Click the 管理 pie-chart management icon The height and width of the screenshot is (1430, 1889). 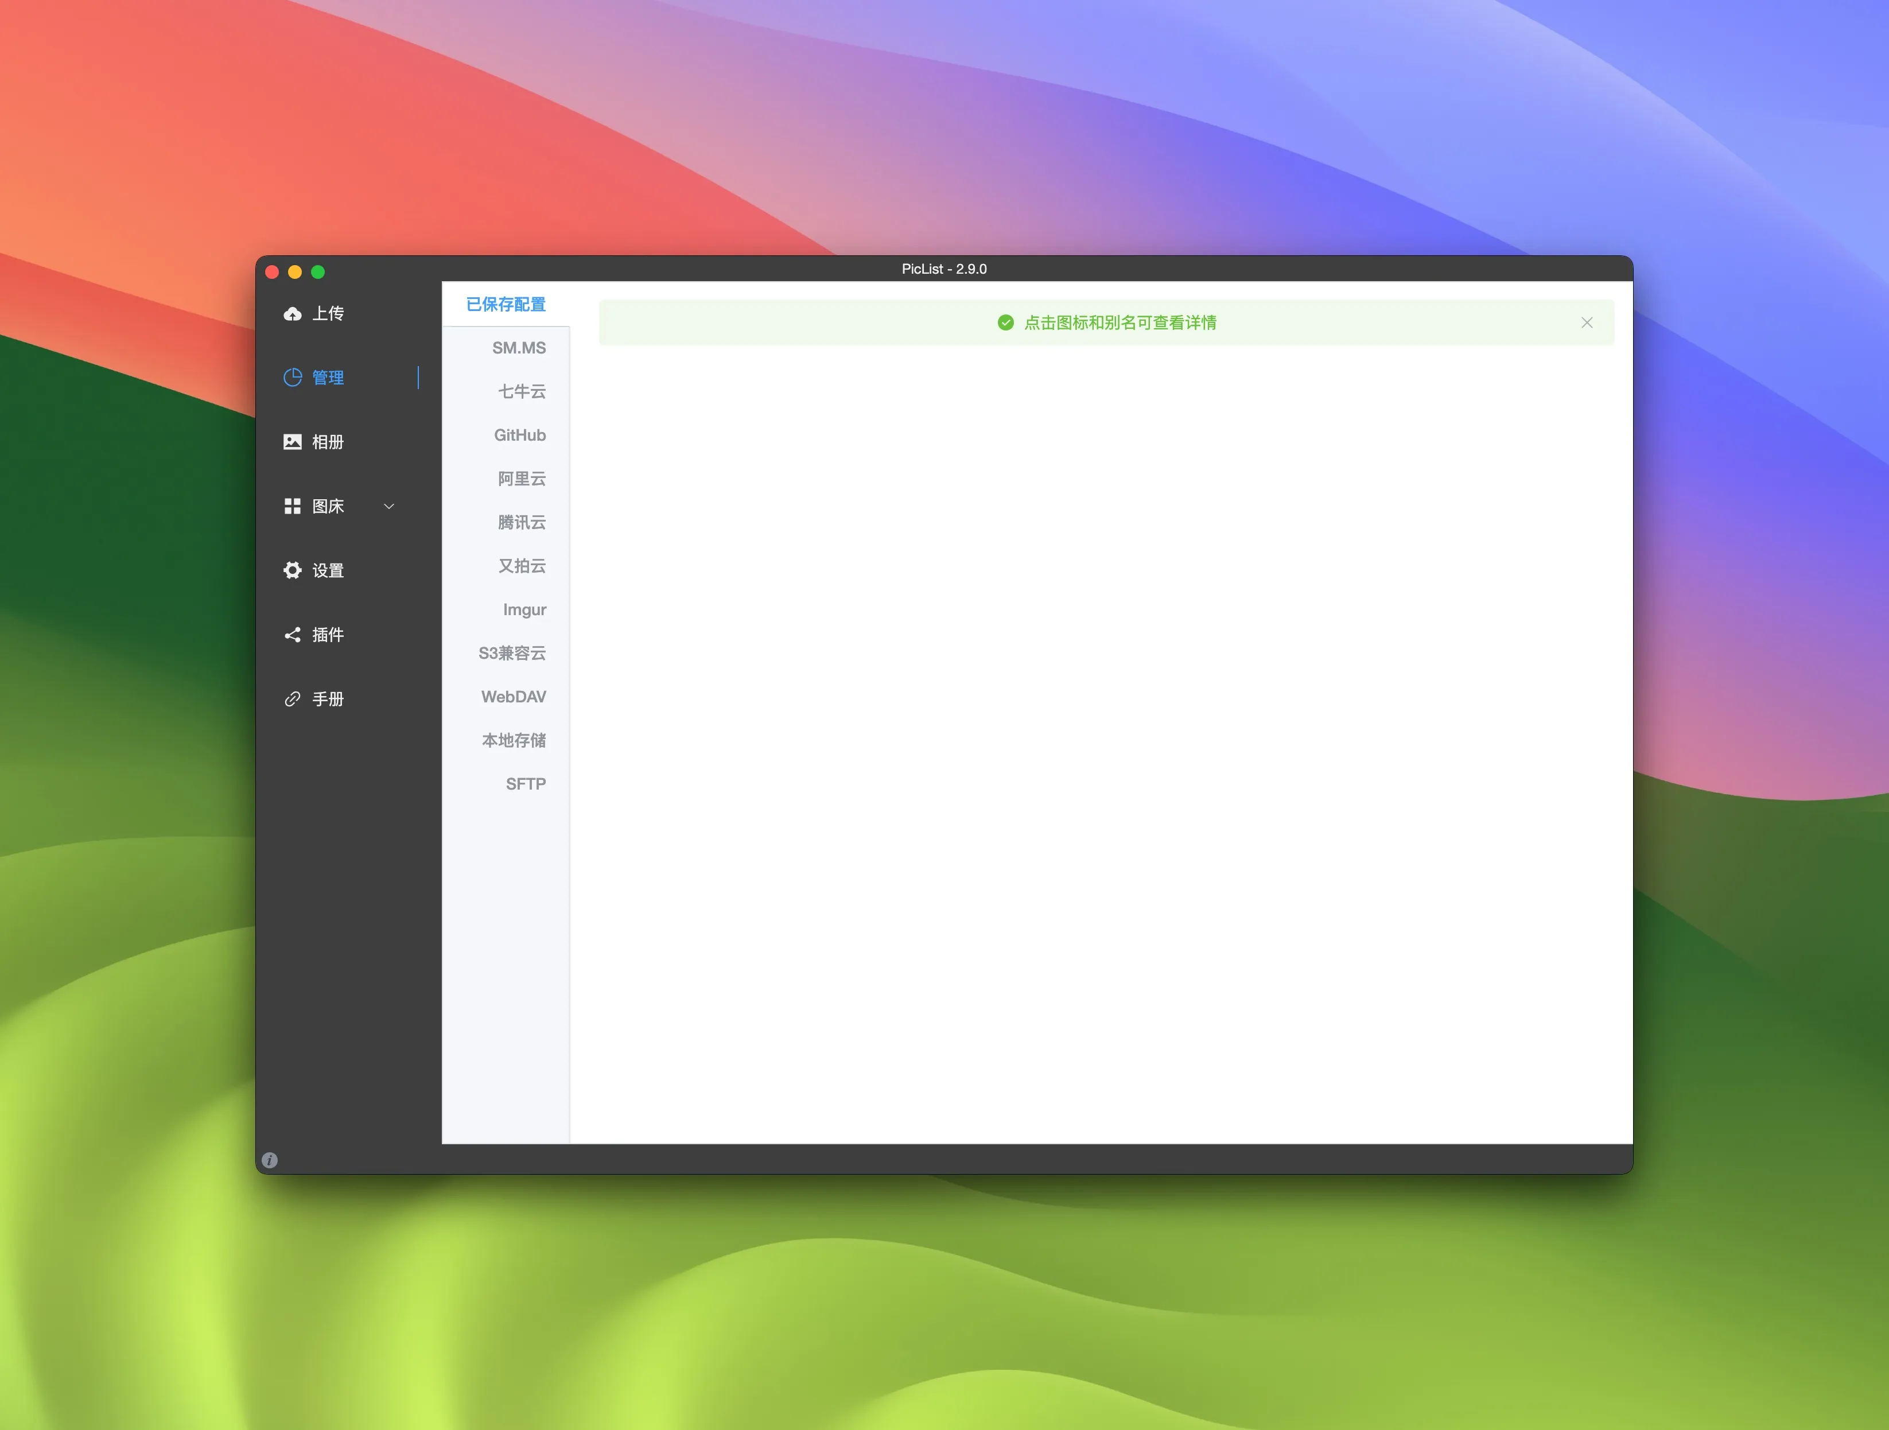292,376
